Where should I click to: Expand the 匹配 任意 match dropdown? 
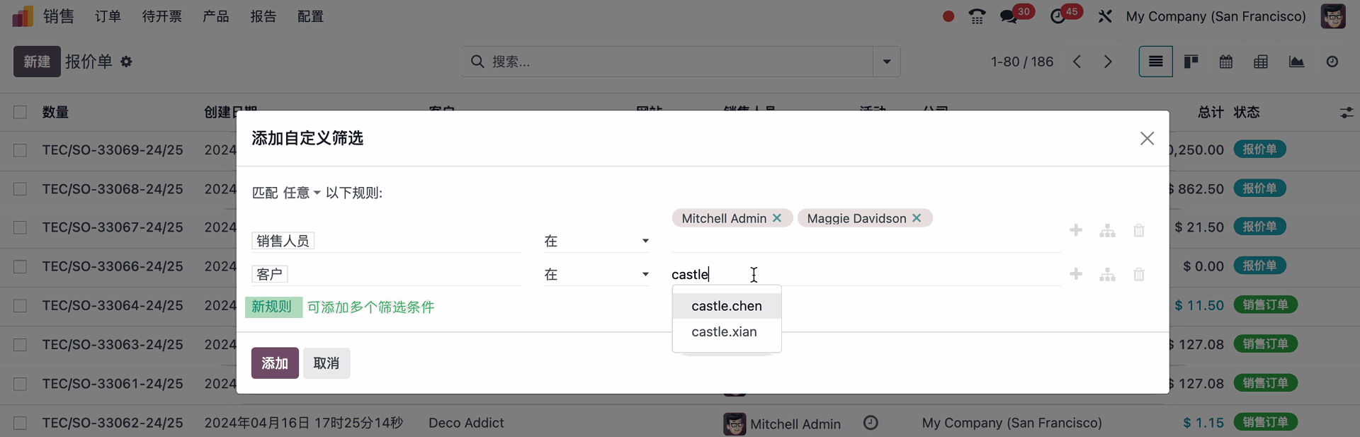(302, 193)
